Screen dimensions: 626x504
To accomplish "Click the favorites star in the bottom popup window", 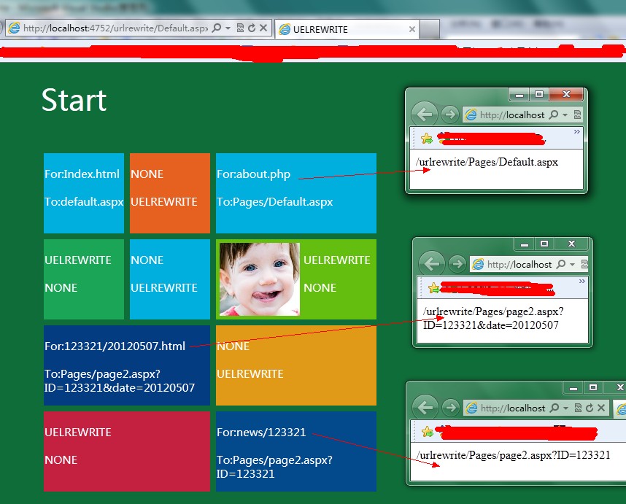I will [427, 433].
